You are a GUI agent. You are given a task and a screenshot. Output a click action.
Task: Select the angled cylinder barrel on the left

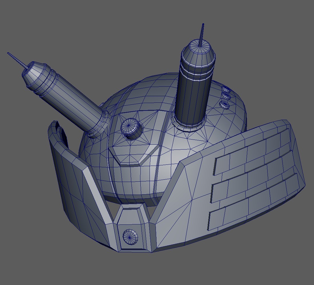[x=66, y=99]
